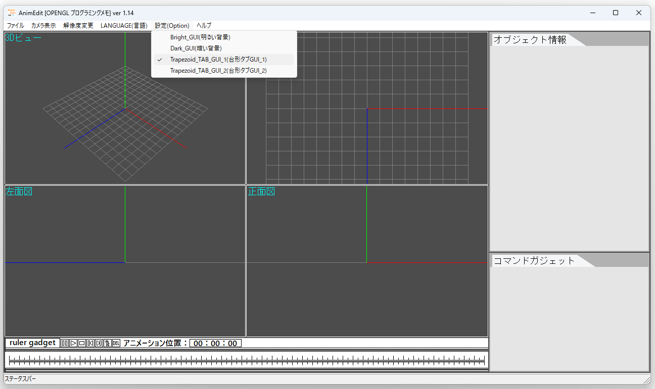The height and width of the screenshot is (389, 655).
Task: Click the animation position 00:00:00 field
Action: tap(215, 344)
